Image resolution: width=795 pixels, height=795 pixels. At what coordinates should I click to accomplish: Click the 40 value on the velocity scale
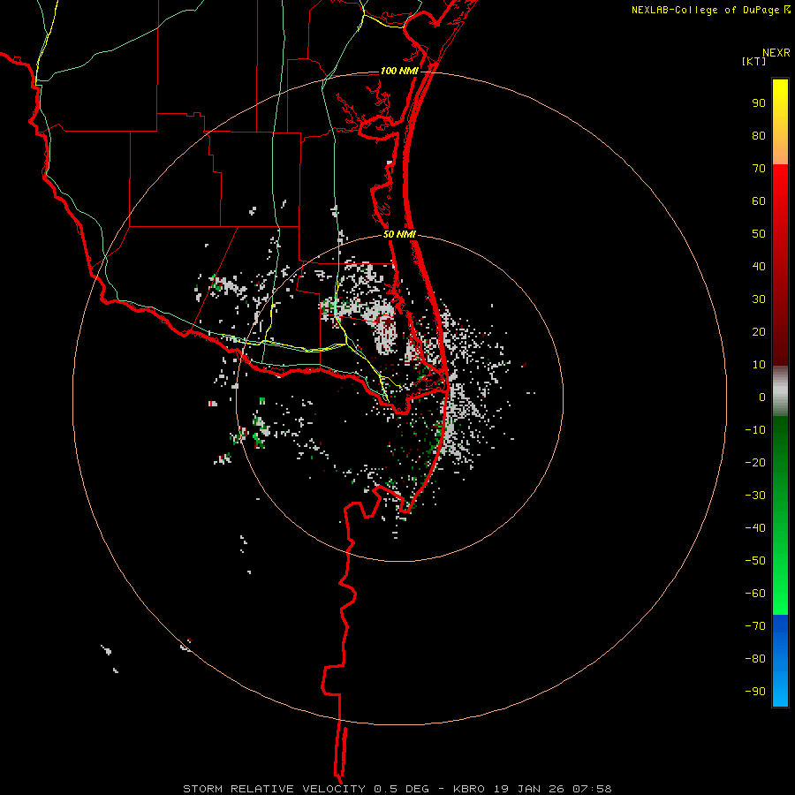(x=759, y=267)
